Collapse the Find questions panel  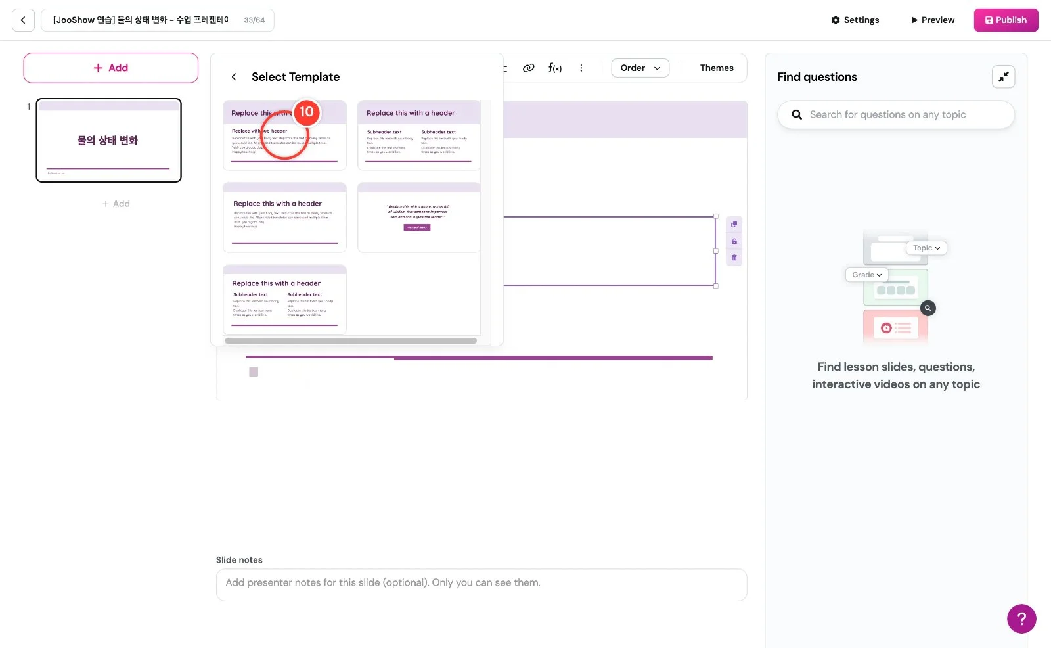[1003, 77]
